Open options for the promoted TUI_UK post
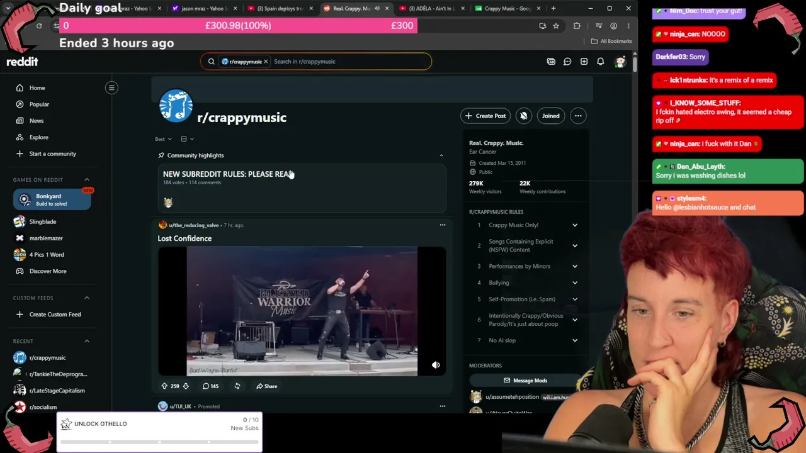This screenshot has width=806, height=453. click(x=442, y=406)
